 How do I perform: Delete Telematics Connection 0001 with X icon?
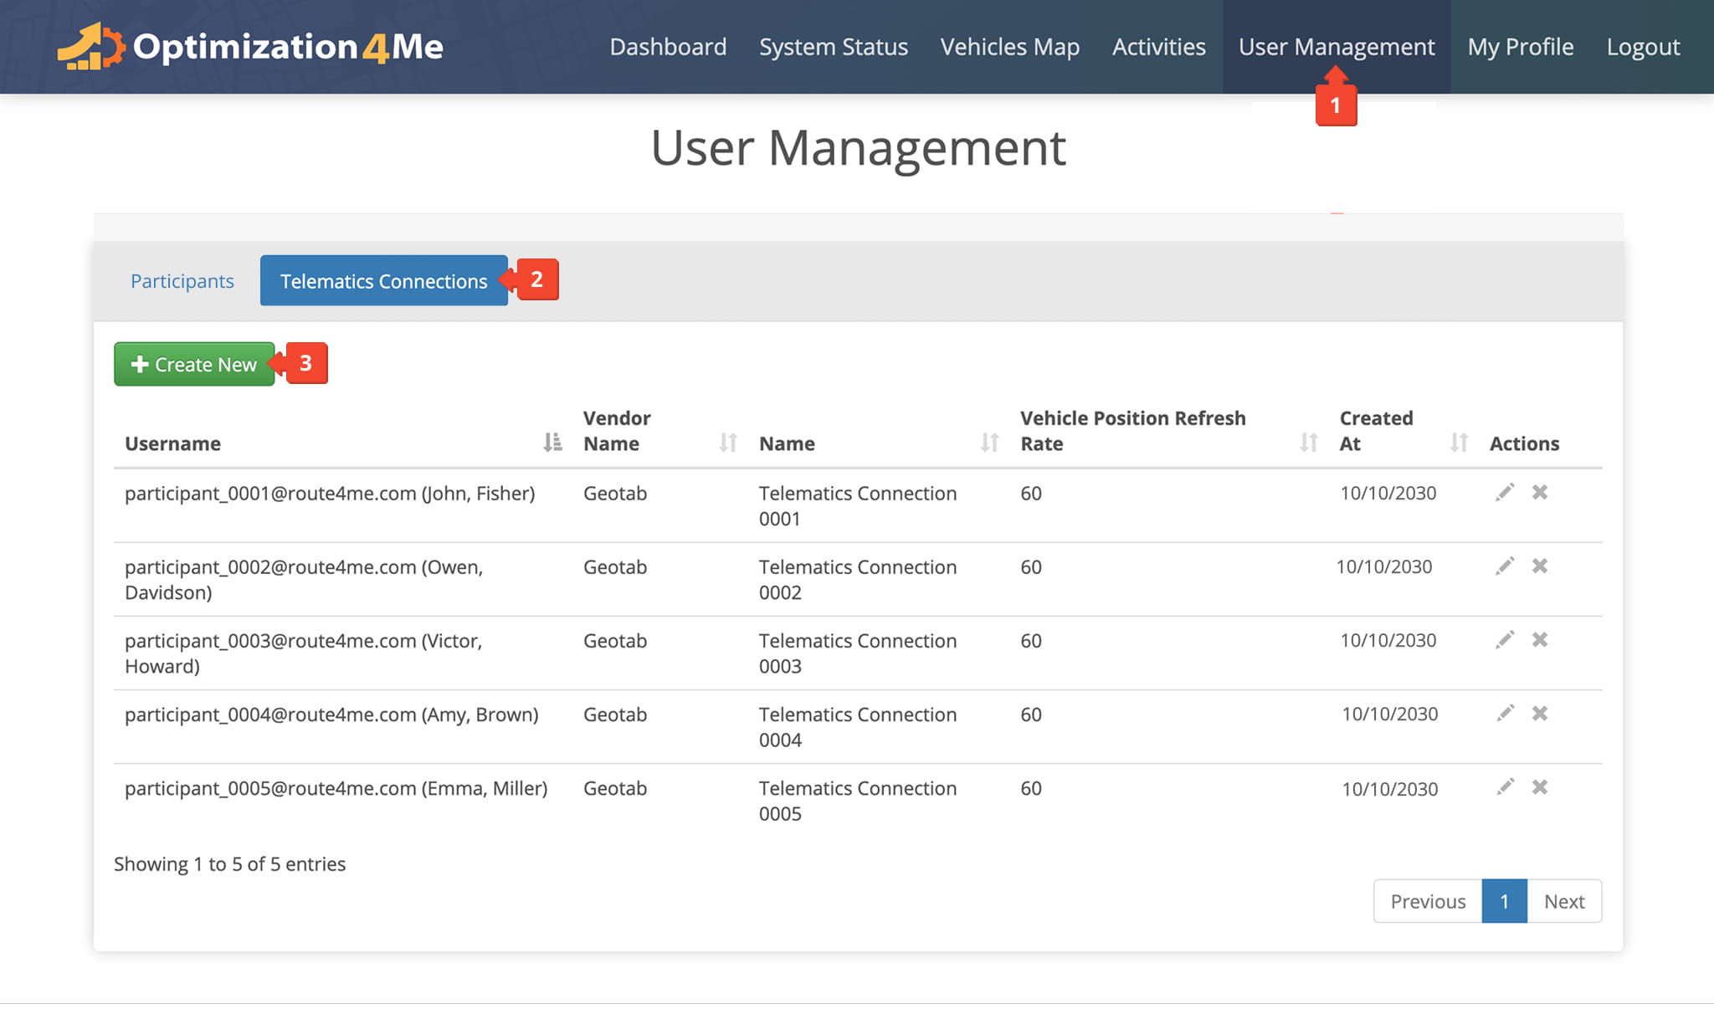click(x=1540, y=492)
